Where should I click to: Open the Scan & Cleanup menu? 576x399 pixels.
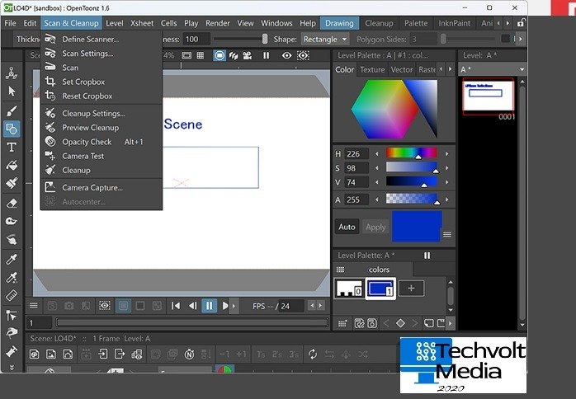pyautogui.click(x=71, y=23)
